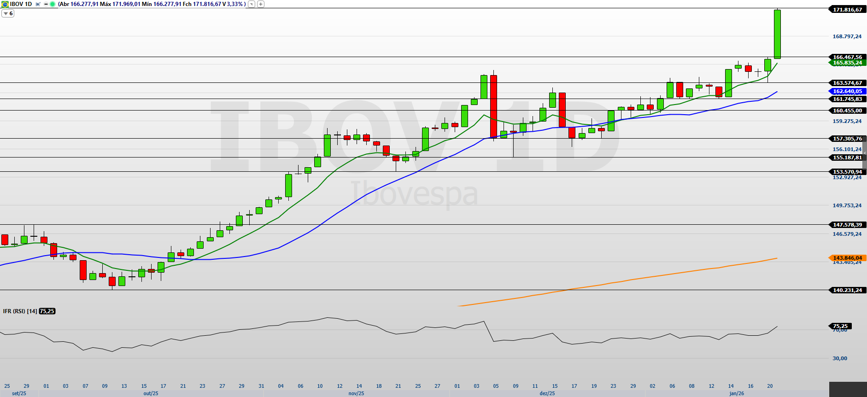The image size is (867, 397).
Task: Expand the collapsed right side panel handle
Action: point(865,153)
